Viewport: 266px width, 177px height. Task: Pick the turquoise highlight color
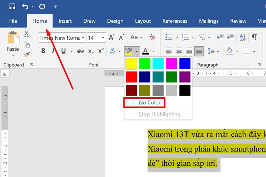click(x=158, y=63)
